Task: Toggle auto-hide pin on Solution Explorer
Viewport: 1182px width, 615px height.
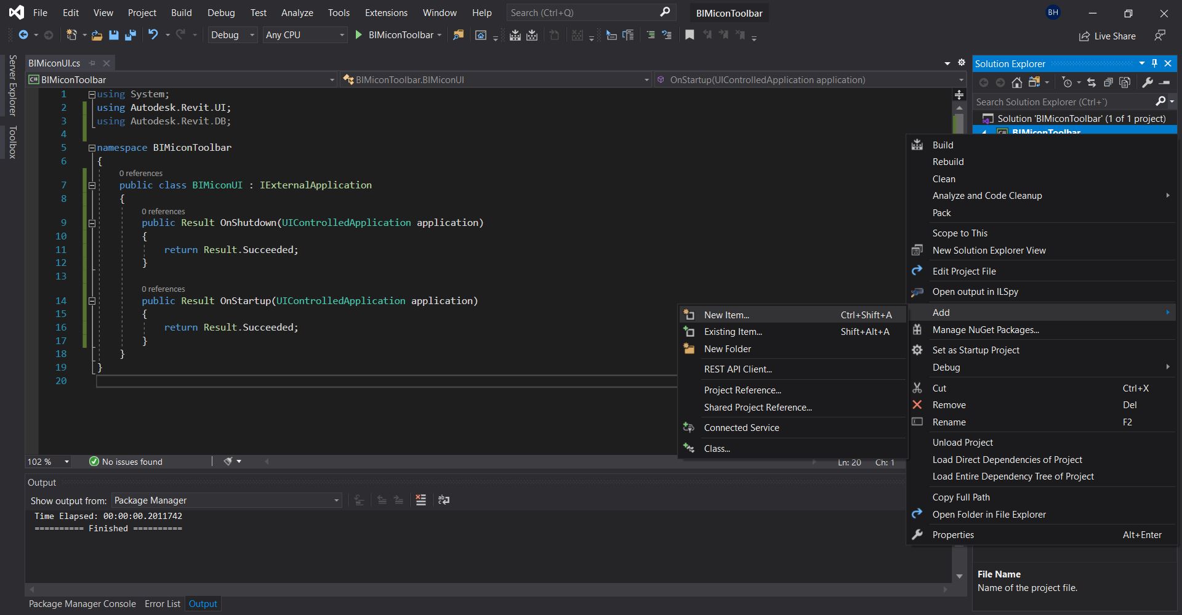Action: tap(1154, 63)
